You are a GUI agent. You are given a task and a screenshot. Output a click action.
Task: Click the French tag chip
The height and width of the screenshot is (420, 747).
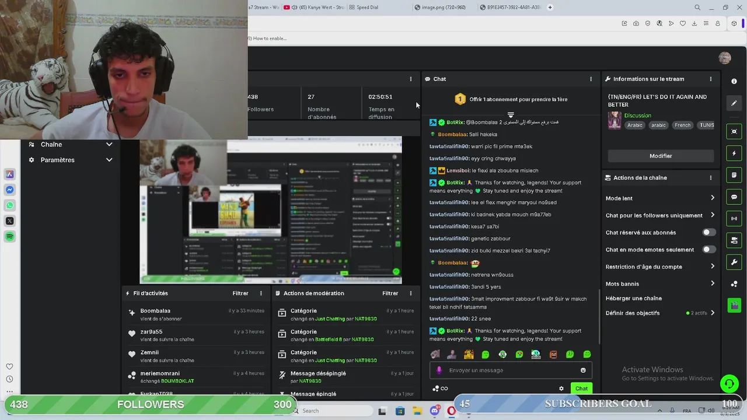click(682, 125)
